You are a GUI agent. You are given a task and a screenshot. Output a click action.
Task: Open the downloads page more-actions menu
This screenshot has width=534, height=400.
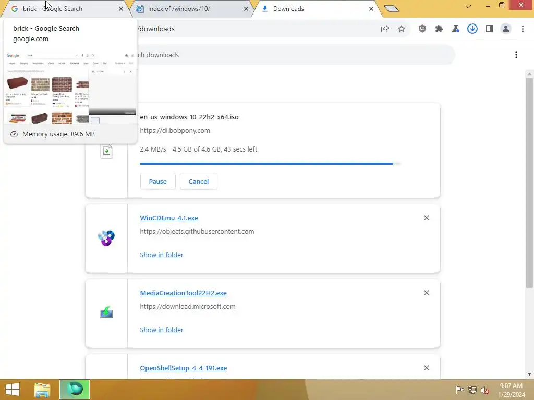516,55
